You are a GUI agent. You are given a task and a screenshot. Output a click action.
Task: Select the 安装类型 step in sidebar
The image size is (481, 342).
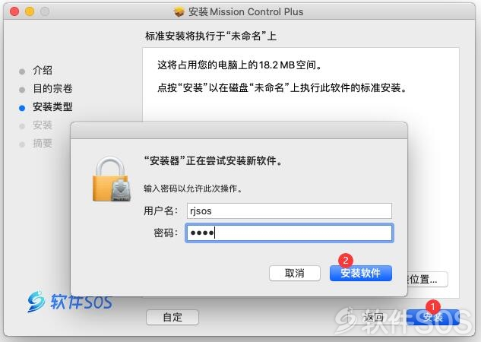pos(52,106)
